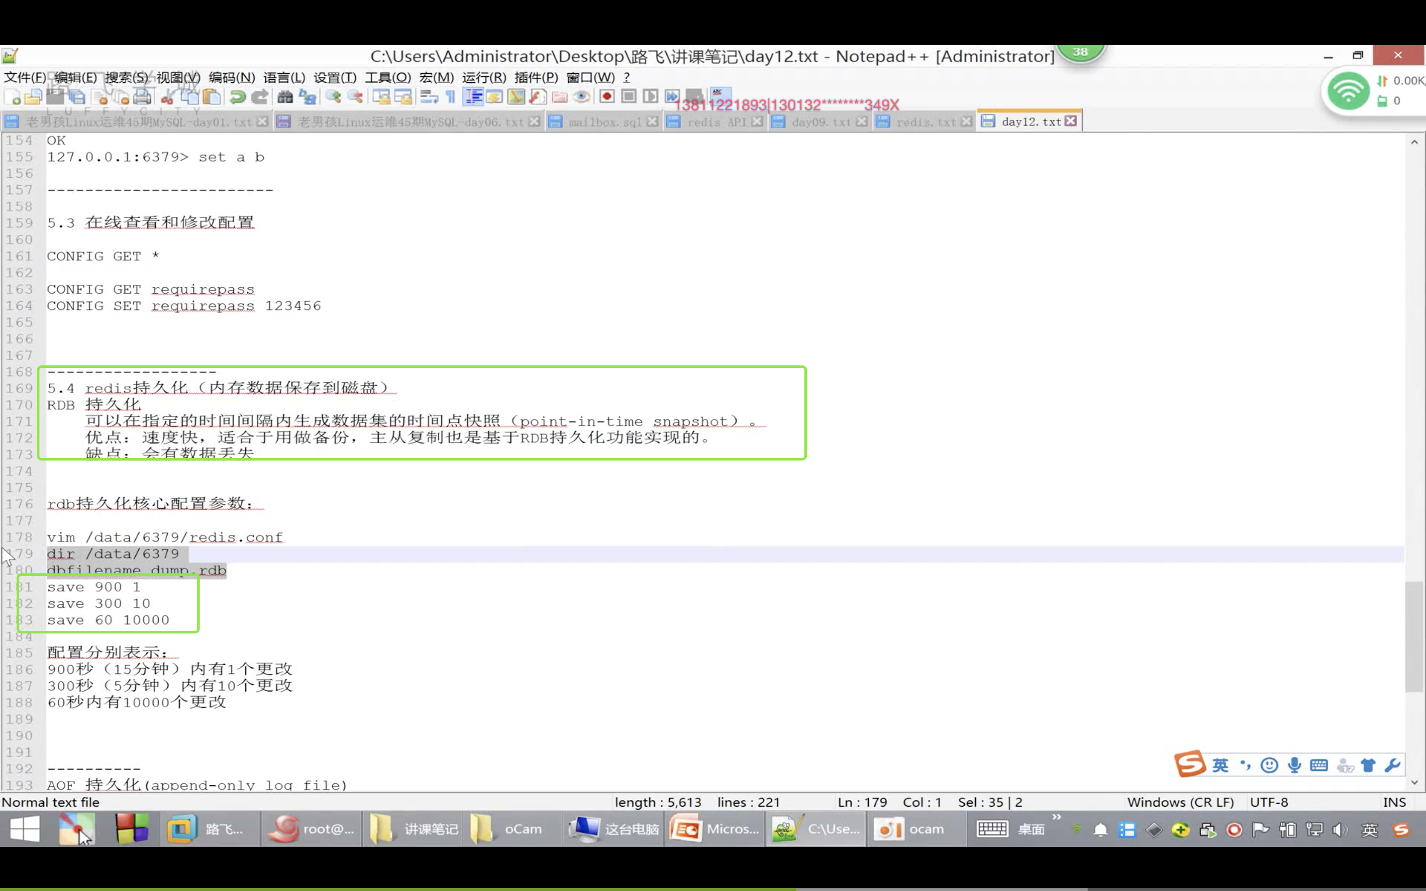This screenshot has width=1426, height=891.
Task: Click the taskbar volume speaker icon
Action: [x=1340, y=830]
